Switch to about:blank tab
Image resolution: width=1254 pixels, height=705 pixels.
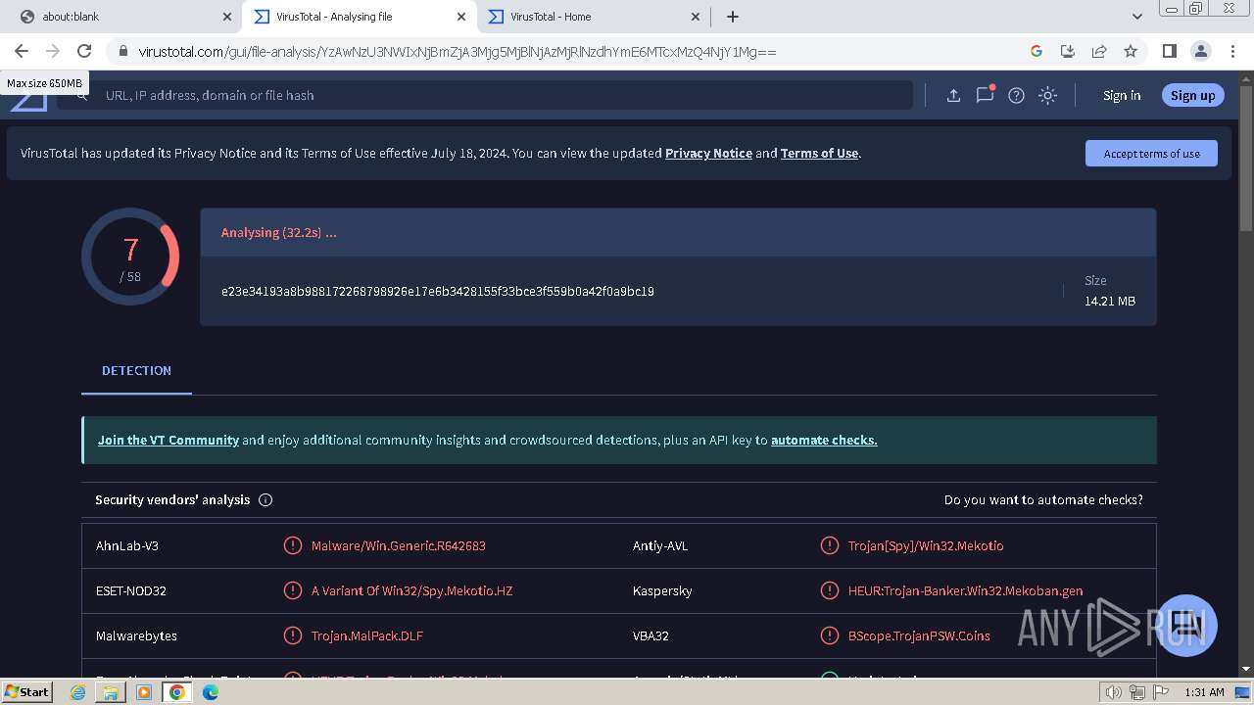point(122,17)
